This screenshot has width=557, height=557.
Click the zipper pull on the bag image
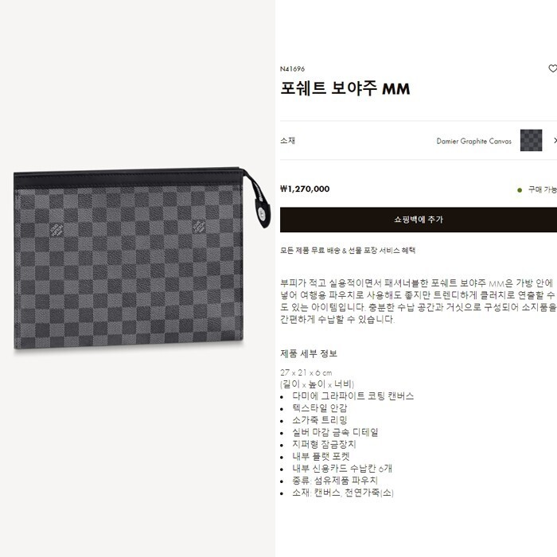259,201
